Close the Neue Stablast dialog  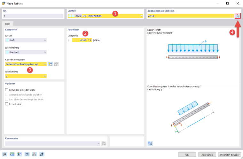tap(238, 4)
